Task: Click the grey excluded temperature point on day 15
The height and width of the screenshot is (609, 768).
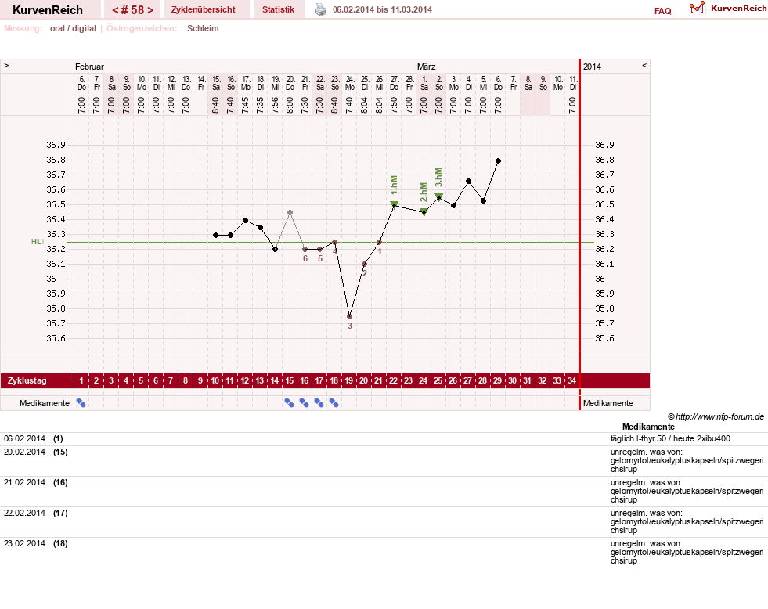Action: [x=290, y=212]
